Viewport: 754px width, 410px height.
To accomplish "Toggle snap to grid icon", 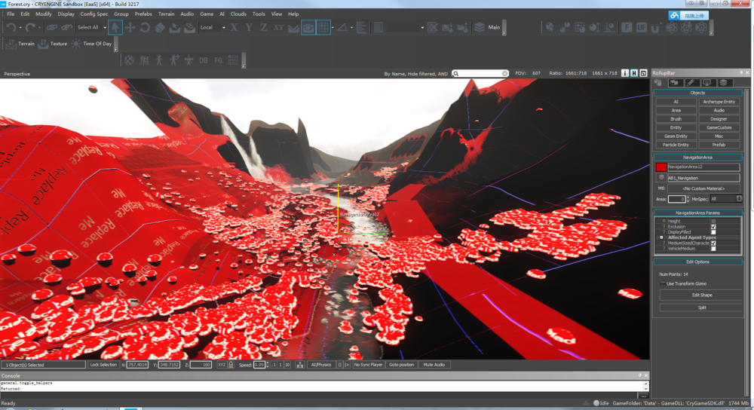I will [323, 27].
